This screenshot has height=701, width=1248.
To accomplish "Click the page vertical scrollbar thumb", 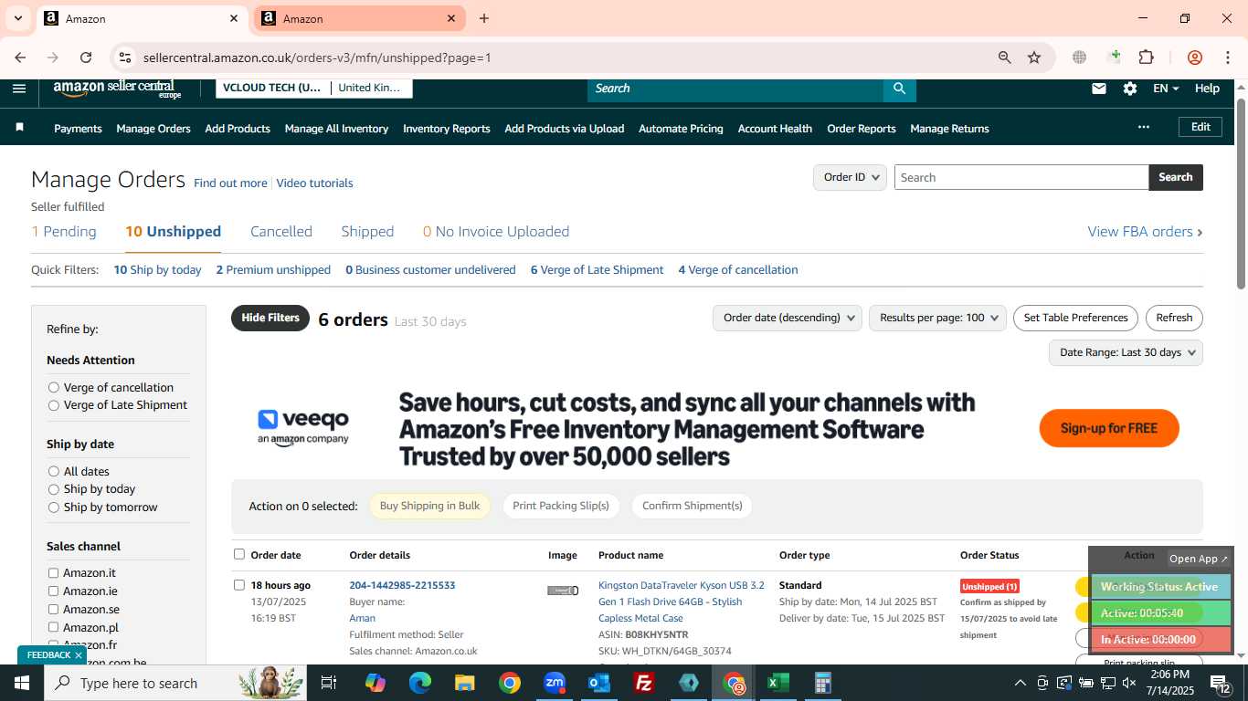I will click(1241, 192).
